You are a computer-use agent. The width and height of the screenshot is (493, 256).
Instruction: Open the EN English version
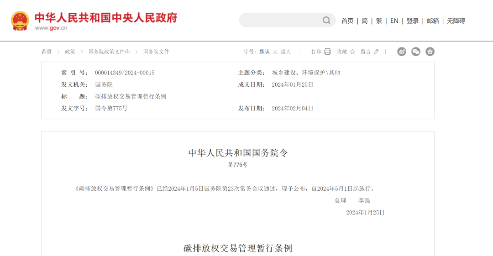click(x=394, y=21)
